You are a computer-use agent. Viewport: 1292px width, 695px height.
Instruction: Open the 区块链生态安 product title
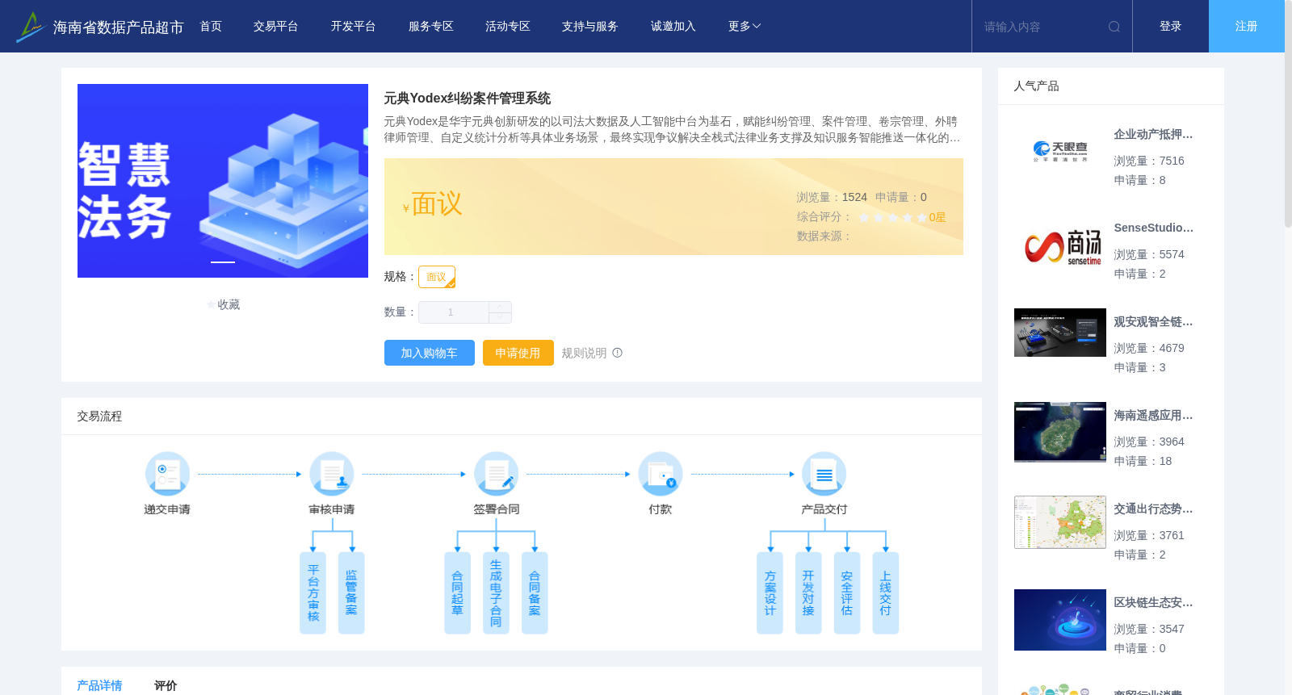tap(1153, 603)
